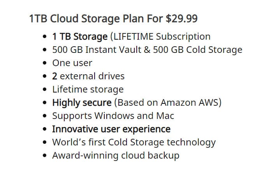Select the "One user" list item
The width and height of the screenshot is (269, 180).
coord(72,63)
